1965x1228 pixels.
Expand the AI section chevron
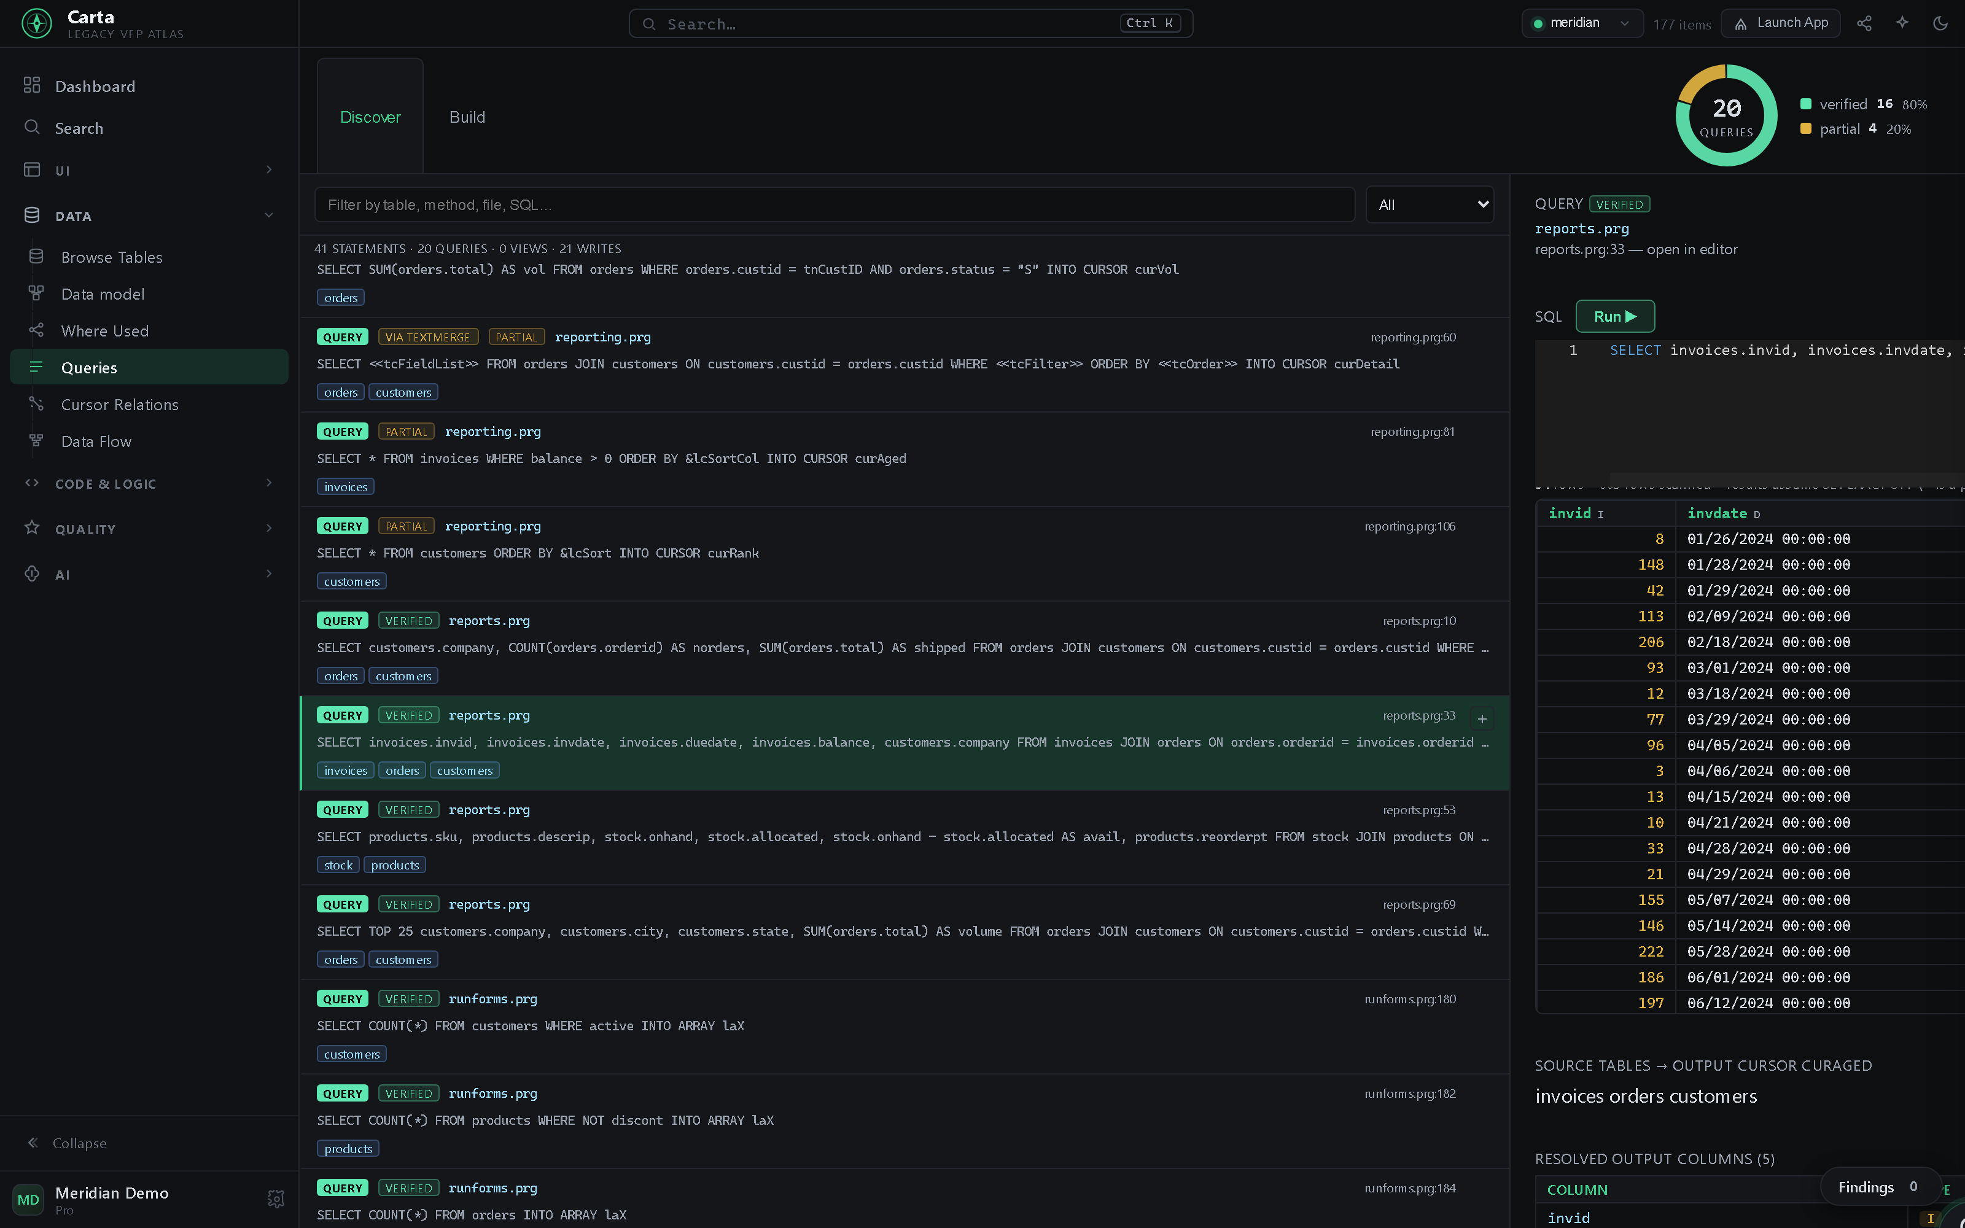pos(269,573)
